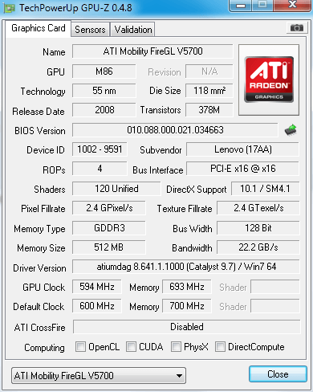The height and width of the screenshot is (392, 313).
Task: Click the GPU-Z app icon in title bar
Action: (9, 8)
